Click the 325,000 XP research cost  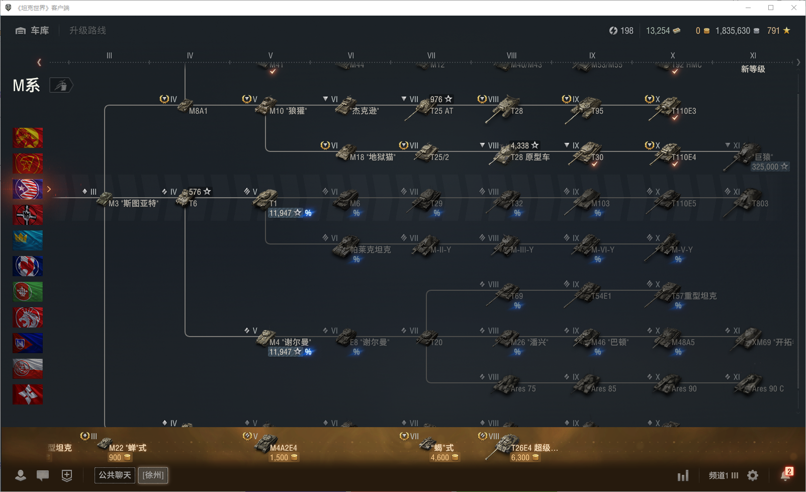[770, 167]
